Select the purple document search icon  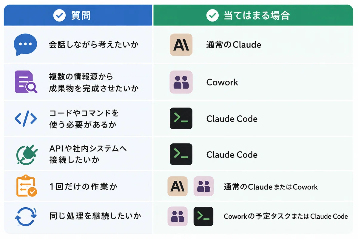[26, 82]
